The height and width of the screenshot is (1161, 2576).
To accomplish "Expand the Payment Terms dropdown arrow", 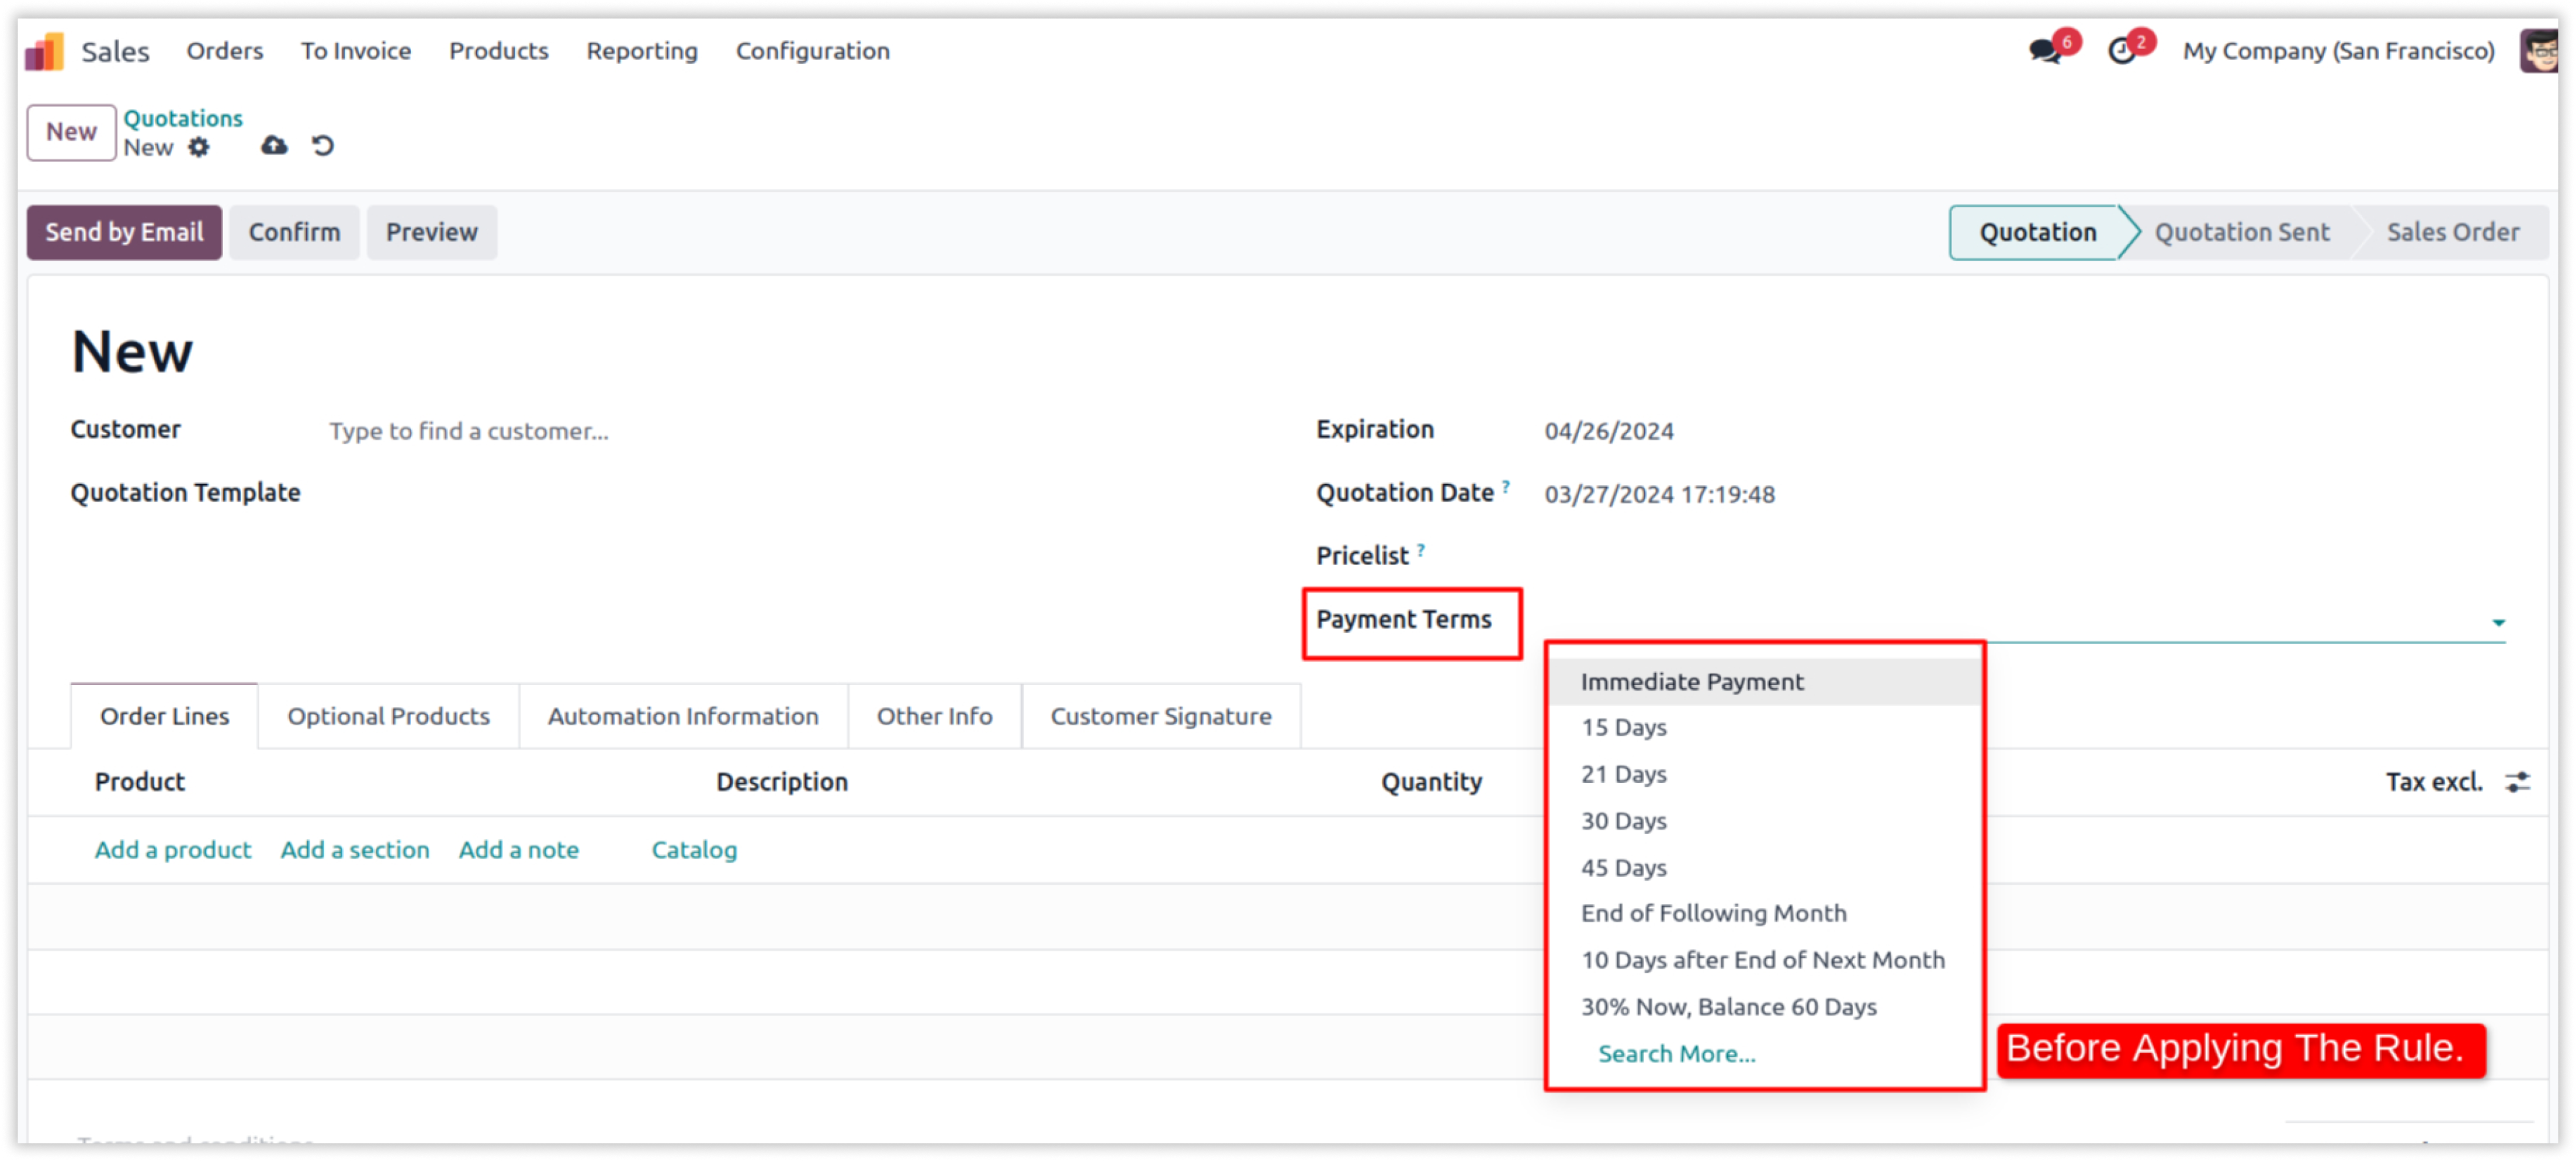I will [x=2498, y=623].
